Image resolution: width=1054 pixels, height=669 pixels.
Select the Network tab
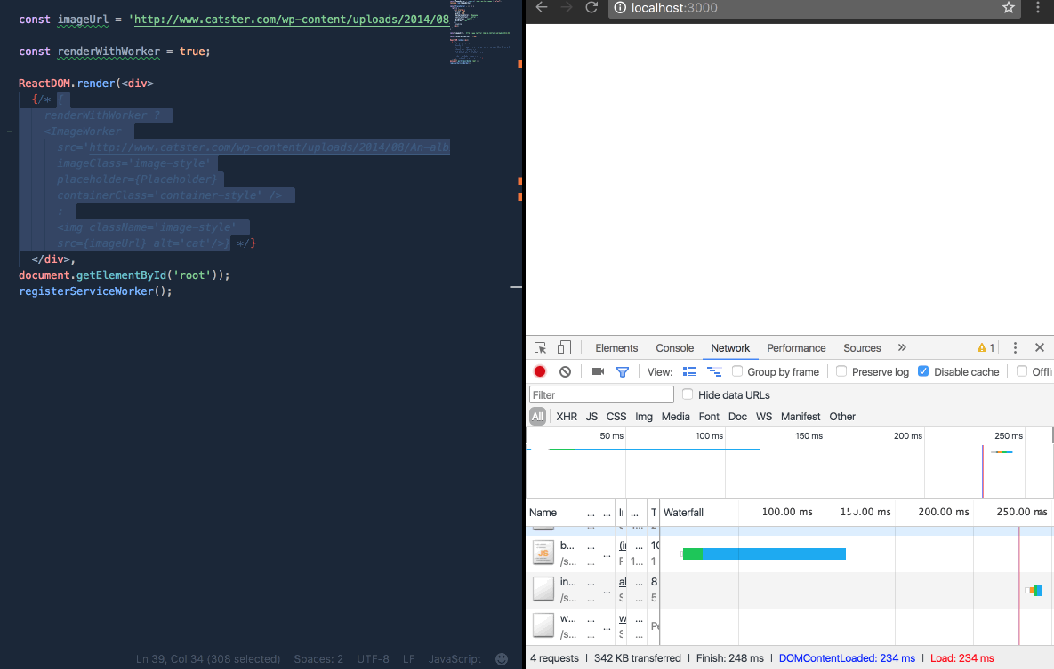pos(730,348)
